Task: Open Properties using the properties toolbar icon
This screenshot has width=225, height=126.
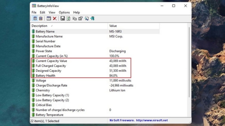Action: pyautogui.click(x=80, y=19)
